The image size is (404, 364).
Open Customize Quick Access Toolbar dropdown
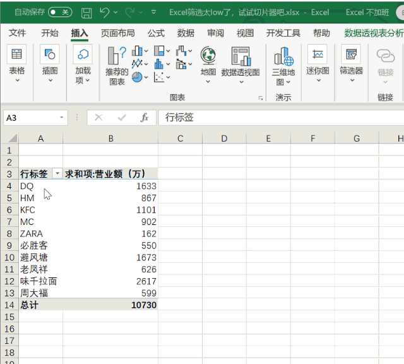coord(153,12)
